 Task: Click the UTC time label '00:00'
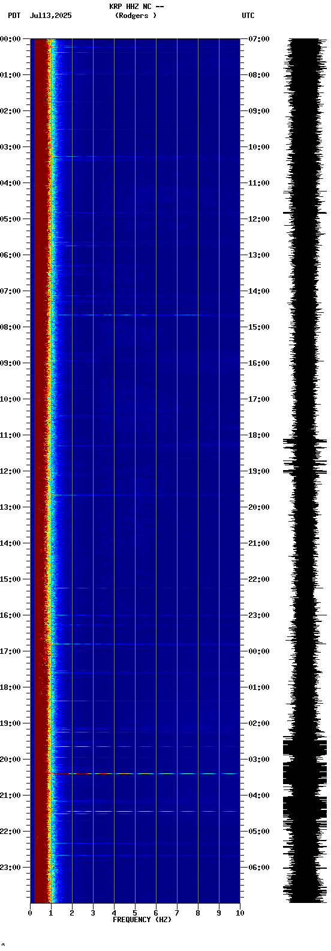259,651
